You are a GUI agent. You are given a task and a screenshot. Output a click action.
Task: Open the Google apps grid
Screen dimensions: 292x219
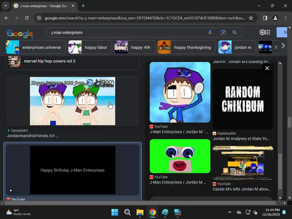[267, 32]
